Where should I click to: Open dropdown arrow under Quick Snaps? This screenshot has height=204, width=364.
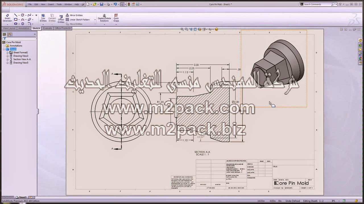coord(116,24)
